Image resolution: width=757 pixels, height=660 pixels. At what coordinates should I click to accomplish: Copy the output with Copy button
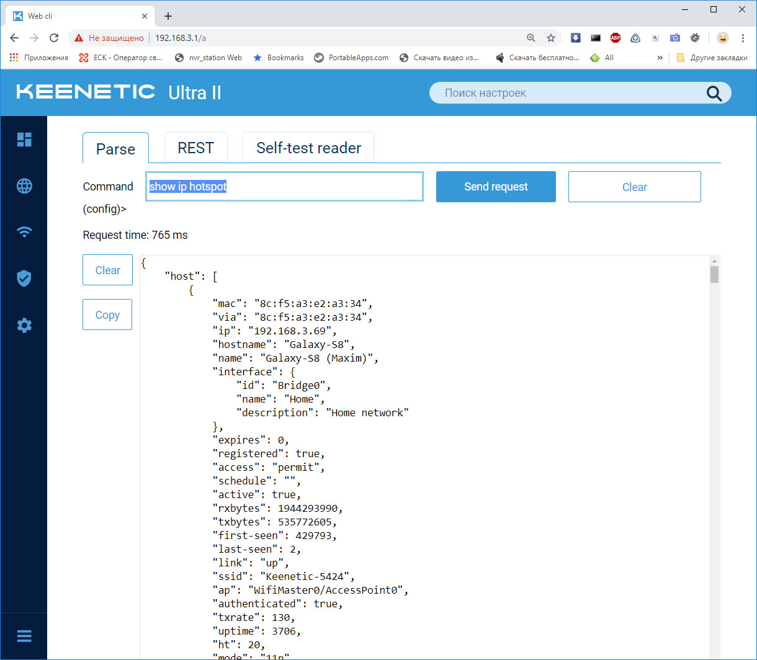(x=107, y=314)
